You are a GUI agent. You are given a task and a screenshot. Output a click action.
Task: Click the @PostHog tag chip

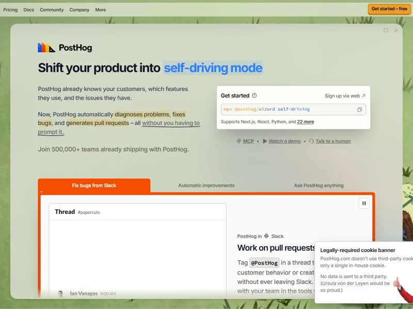coord(264,263)
